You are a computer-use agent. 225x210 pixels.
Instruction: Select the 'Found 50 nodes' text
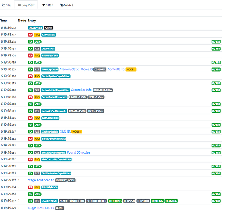click(79, 152)
